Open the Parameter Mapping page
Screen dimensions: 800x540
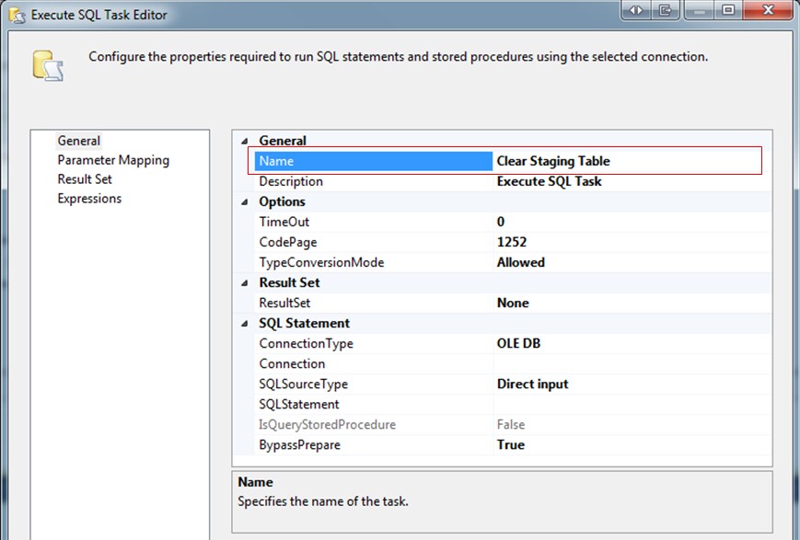pos(113,160)
